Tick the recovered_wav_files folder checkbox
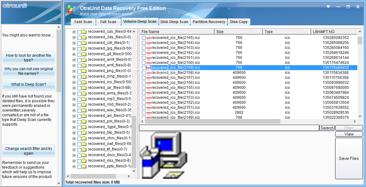The image size is (366, 187). point(79,110)
